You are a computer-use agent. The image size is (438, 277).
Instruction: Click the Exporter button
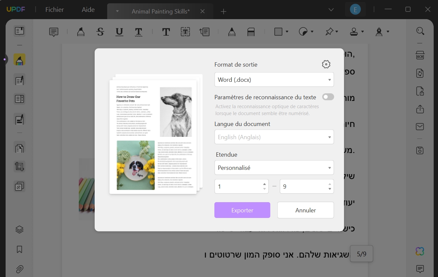click(x=242, y=210)
